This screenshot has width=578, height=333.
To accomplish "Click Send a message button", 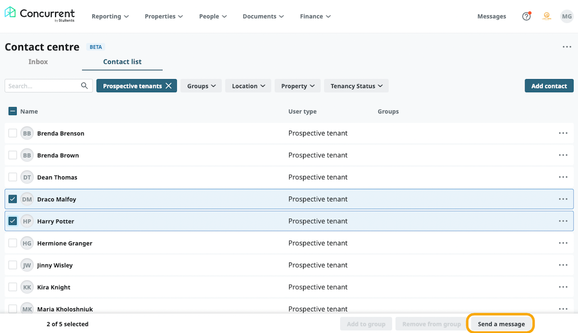I will click(501, 324).
